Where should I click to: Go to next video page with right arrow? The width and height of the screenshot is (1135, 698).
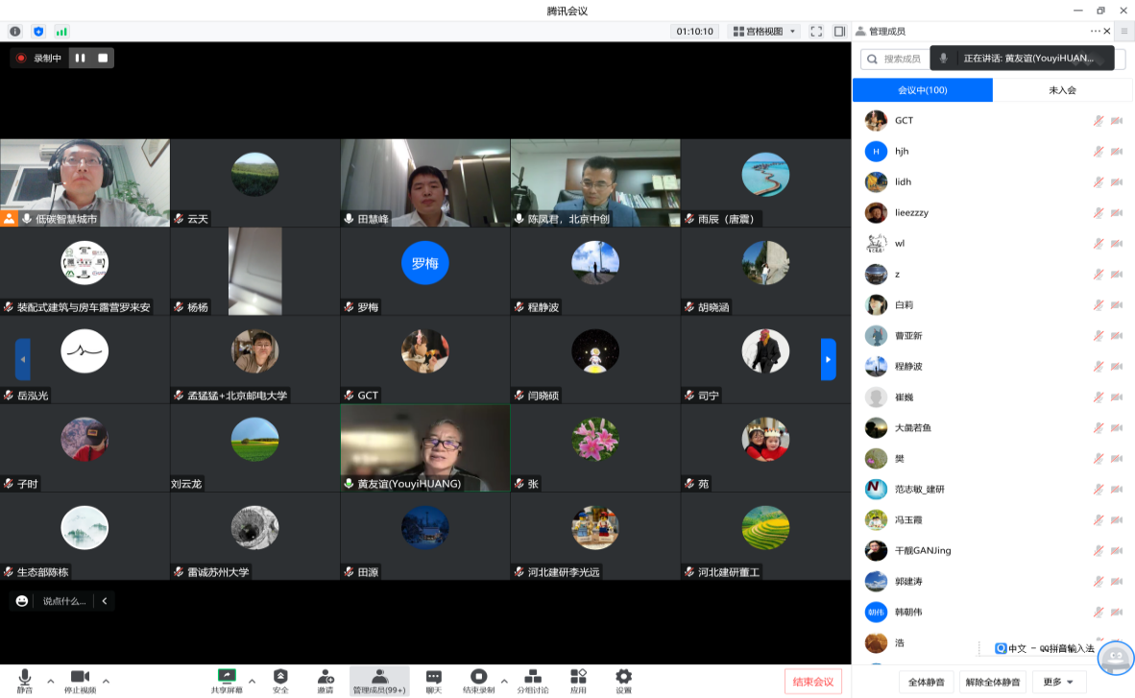coord(828,359)
